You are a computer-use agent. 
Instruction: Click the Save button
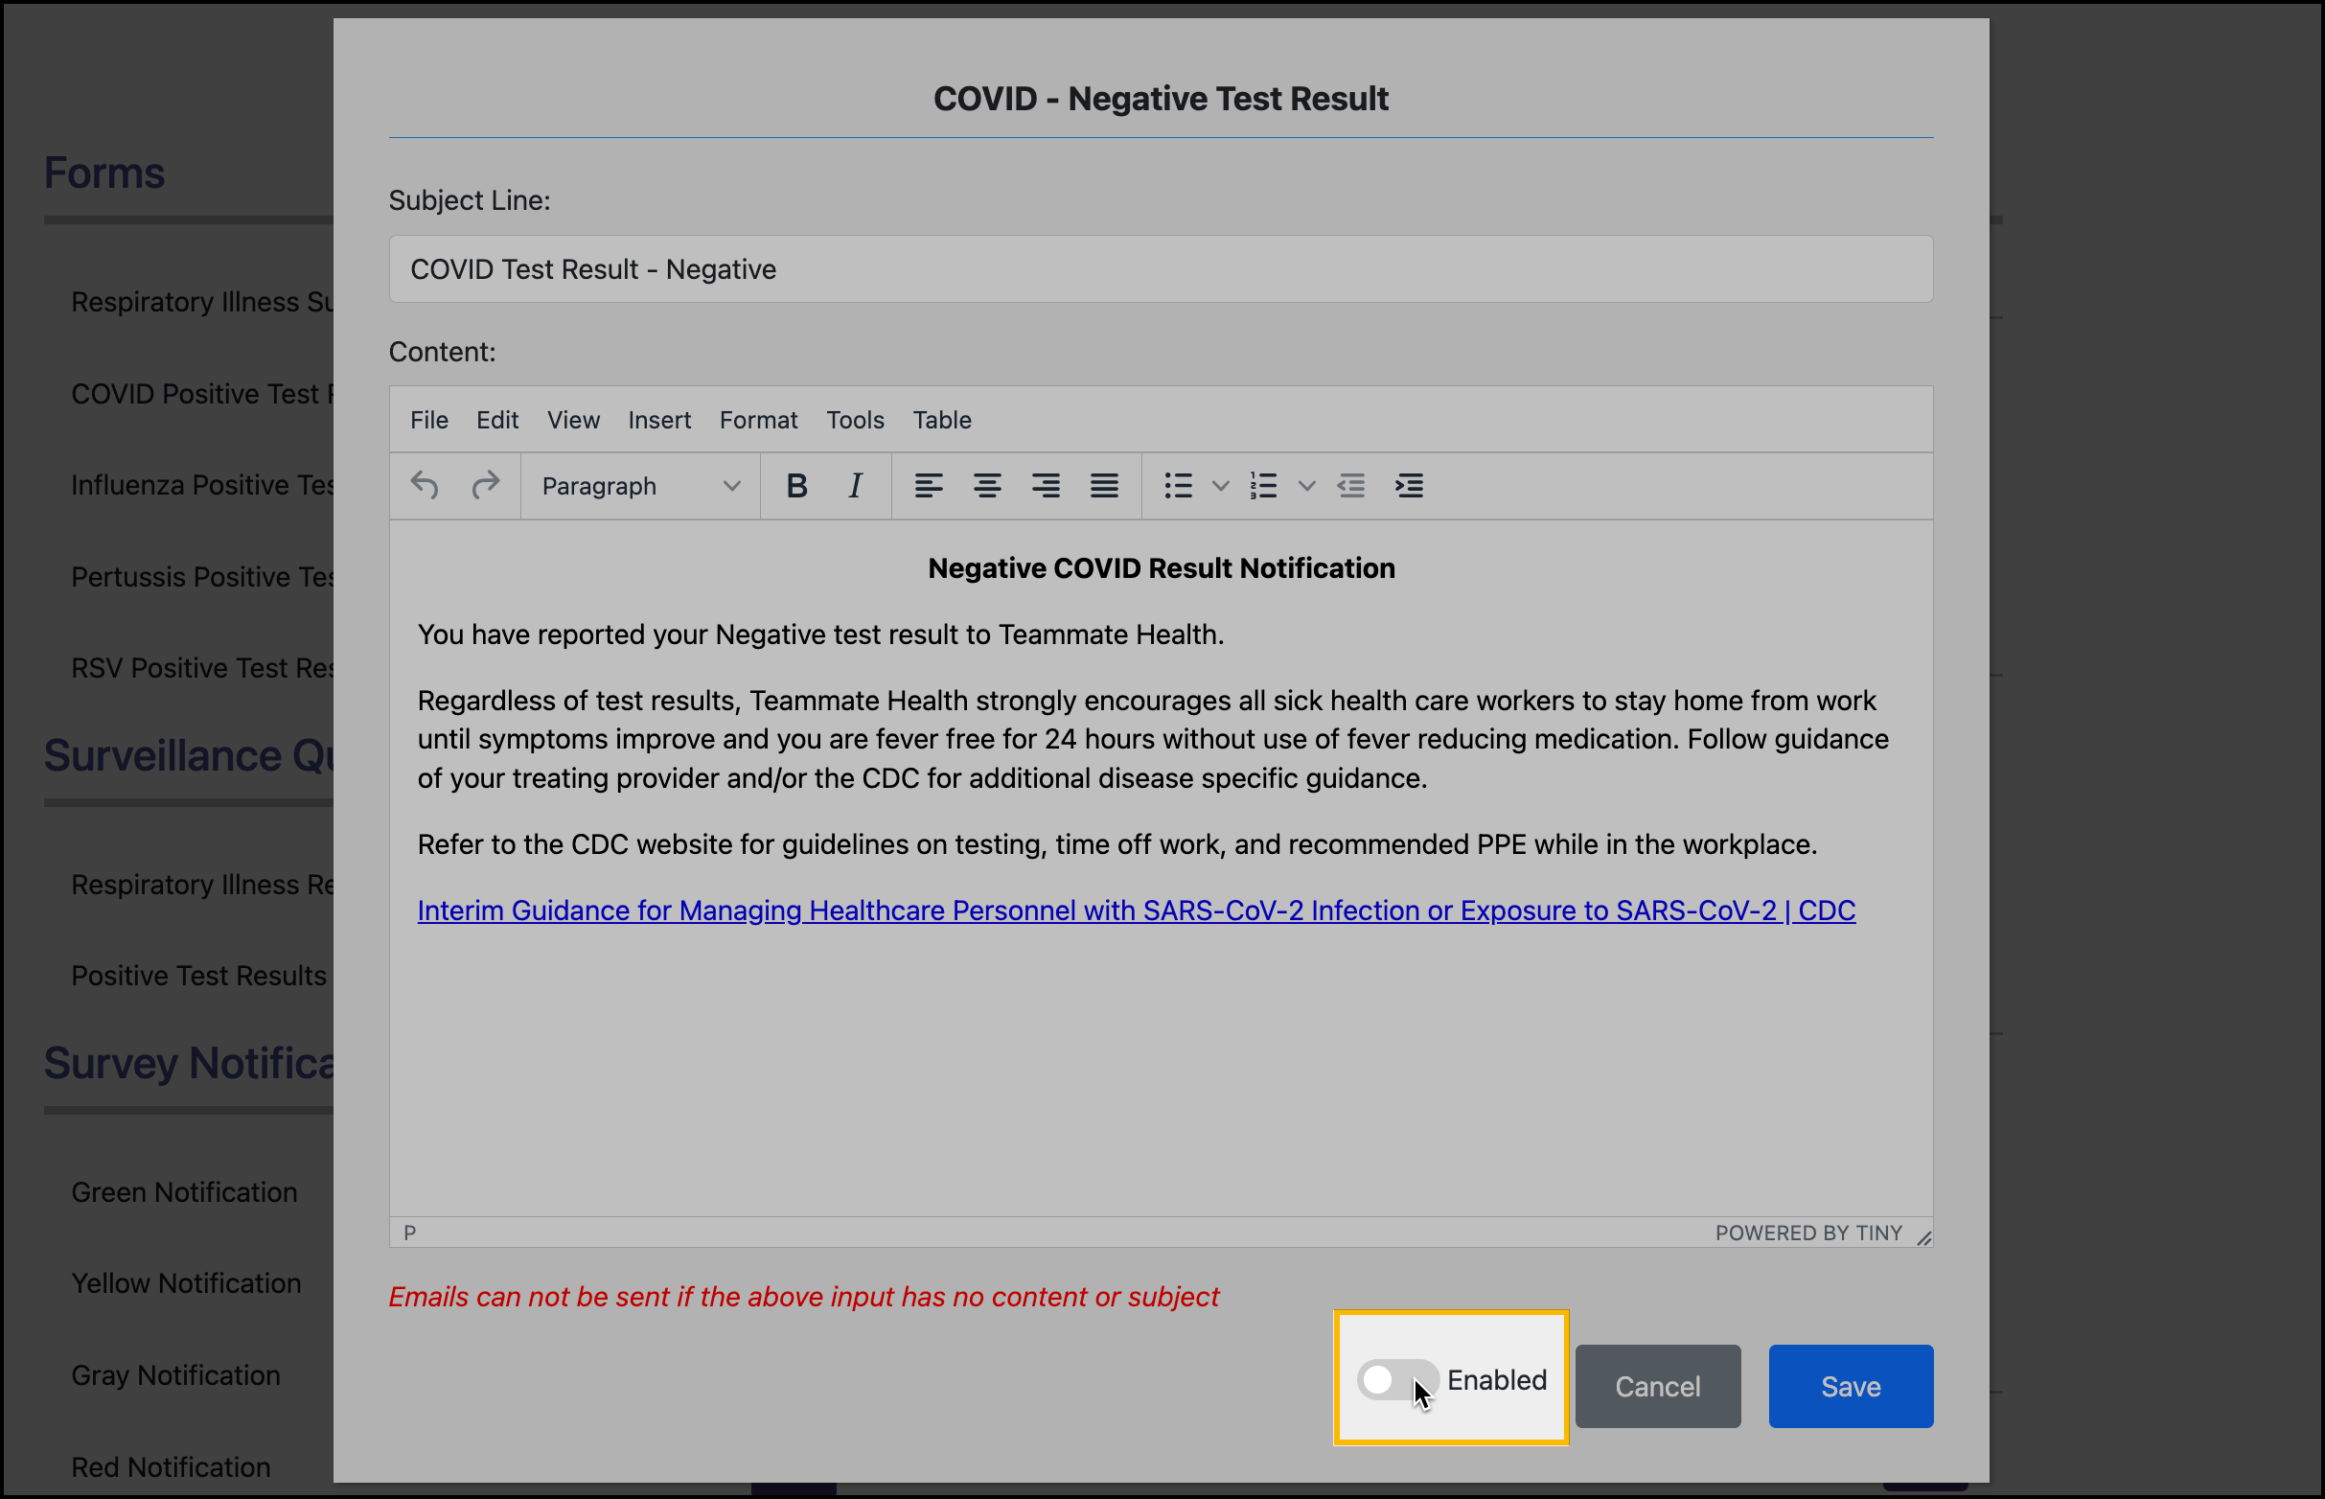(x=1849, y=1386)
